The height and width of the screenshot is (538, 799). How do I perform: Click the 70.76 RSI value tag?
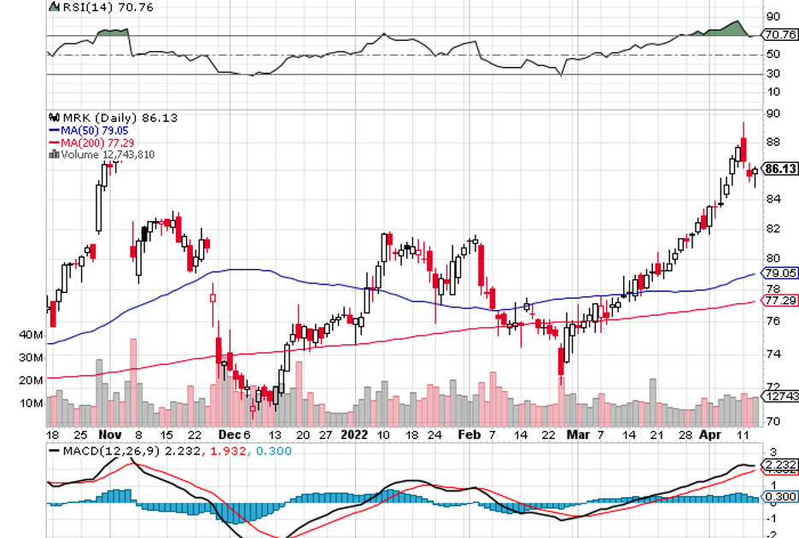tap(779, 35)
